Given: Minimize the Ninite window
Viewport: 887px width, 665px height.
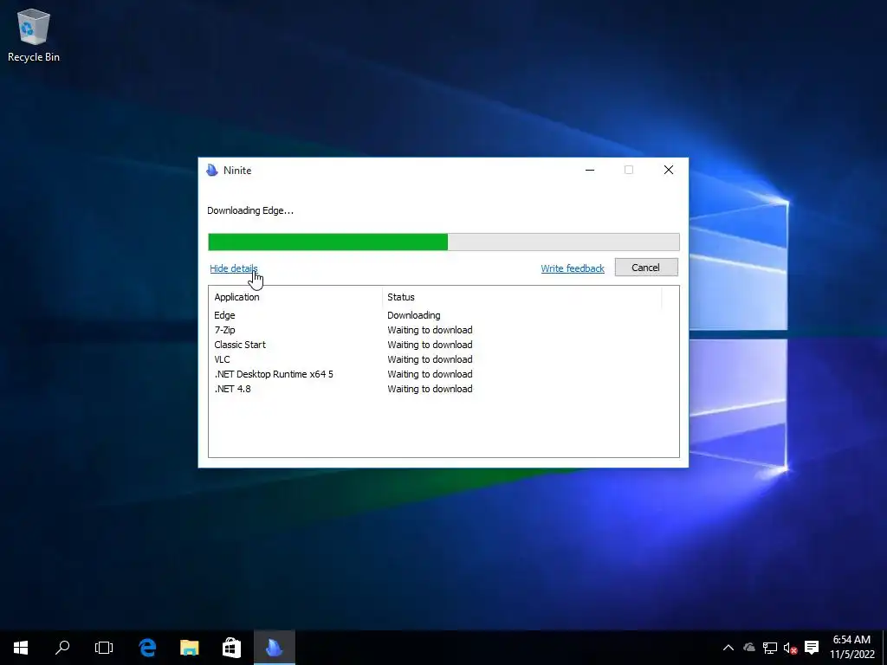Looking at the screenshot, I should click(589, 170).
